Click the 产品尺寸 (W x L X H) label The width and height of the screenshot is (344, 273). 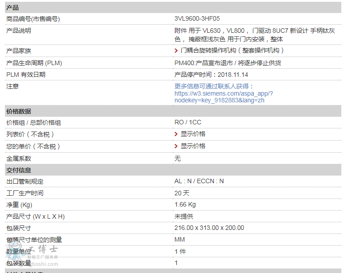click(35, 216)
